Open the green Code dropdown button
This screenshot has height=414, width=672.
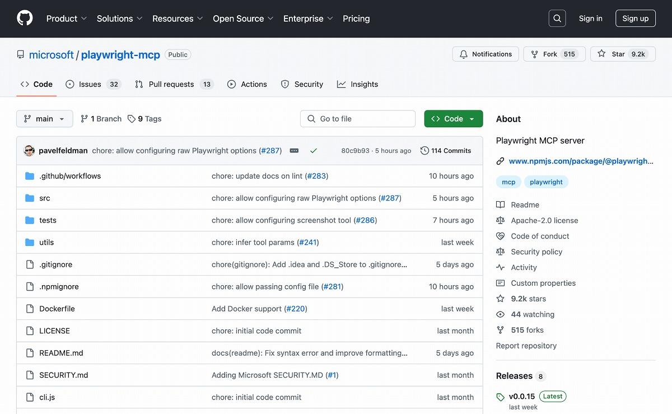point(454,119)
